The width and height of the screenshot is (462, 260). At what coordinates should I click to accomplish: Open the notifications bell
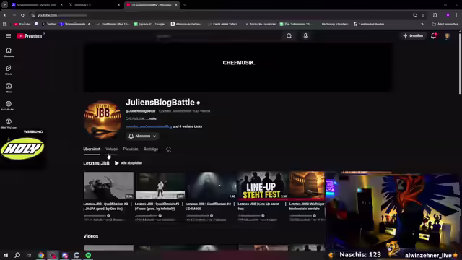pyautogui.click(x=433, y=36)
